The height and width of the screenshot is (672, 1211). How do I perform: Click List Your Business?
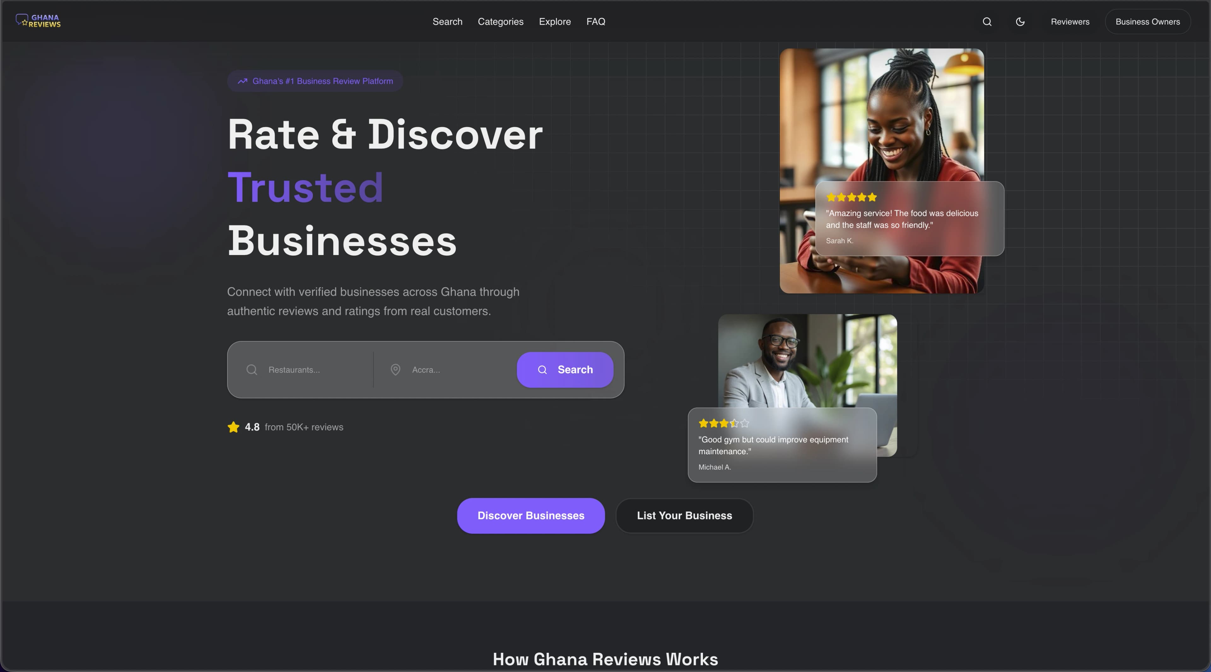click(x=684, y=516)
